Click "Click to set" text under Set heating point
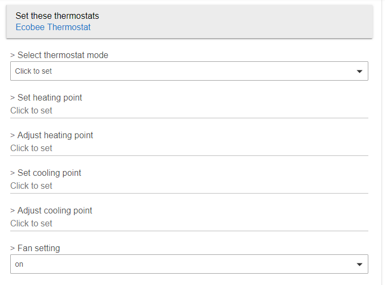This screenshot has width=385, height=285. click(31, 110)
